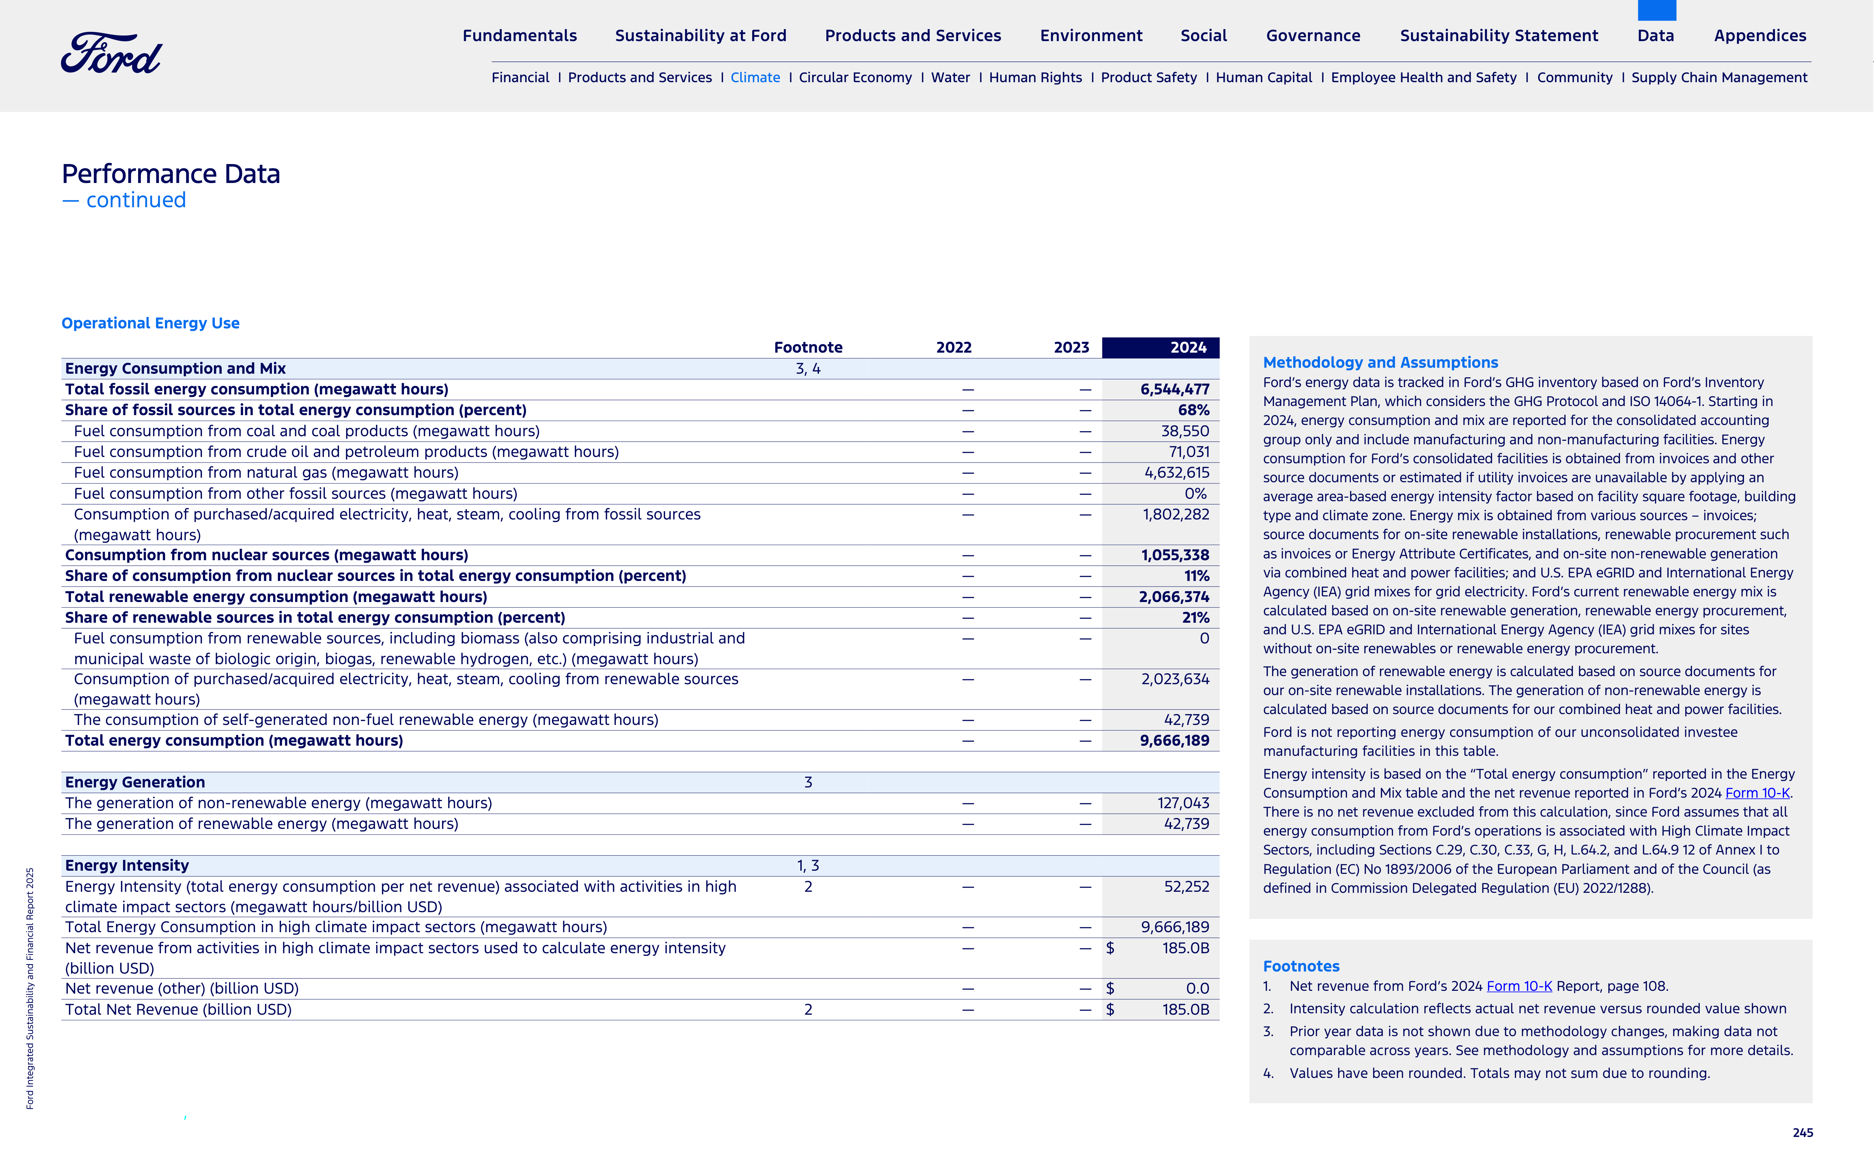Open Sustainability Statement tab
The height and width of the screenshot is (1171, 1874).
[x=1498, y=35]
